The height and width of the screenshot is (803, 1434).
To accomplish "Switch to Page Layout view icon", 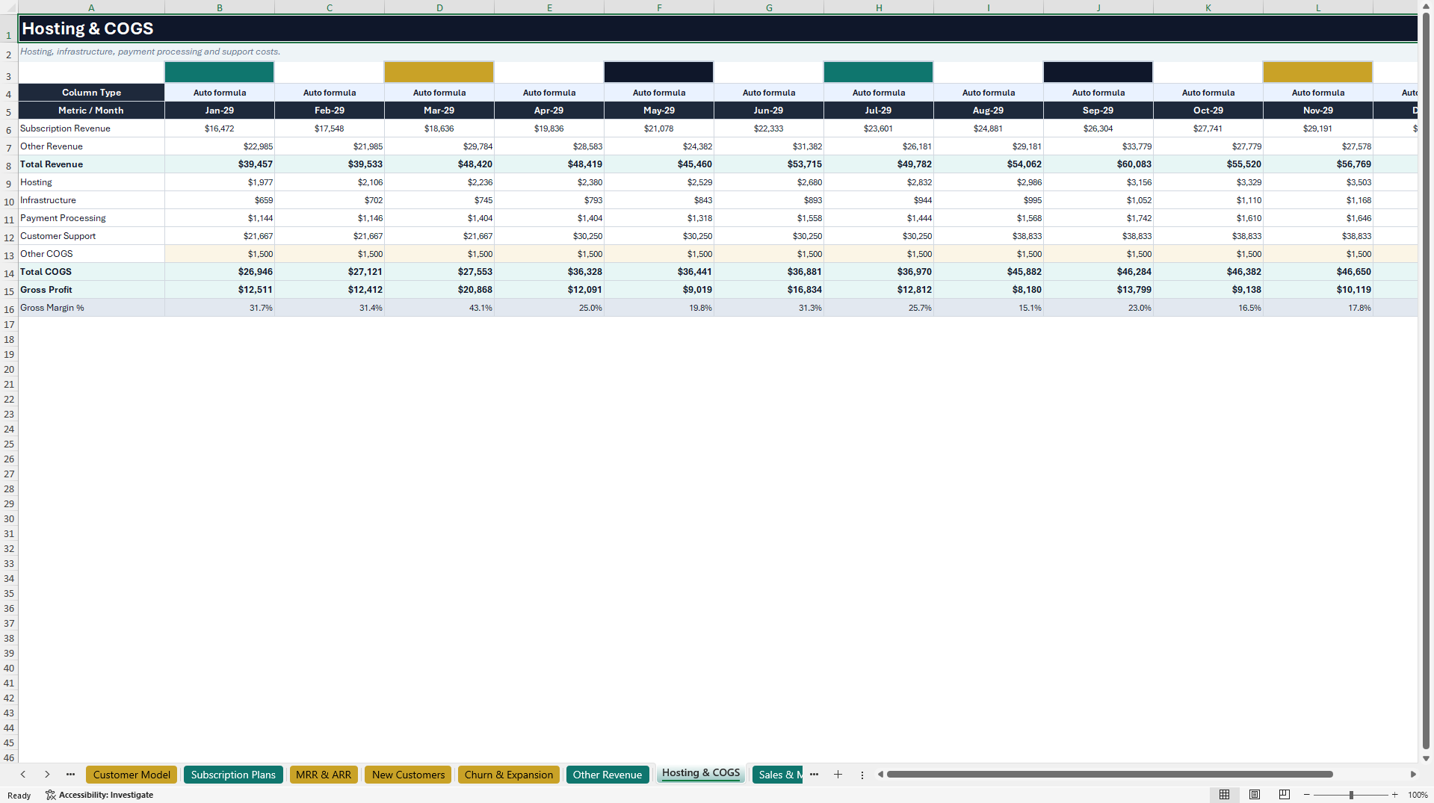I will pyautogui.click(x=1255, y=795).
